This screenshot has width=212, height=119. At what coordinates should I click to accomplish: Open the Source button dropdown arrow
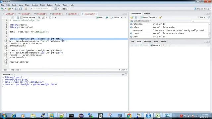pyautogui.click(x=121, y=18)
